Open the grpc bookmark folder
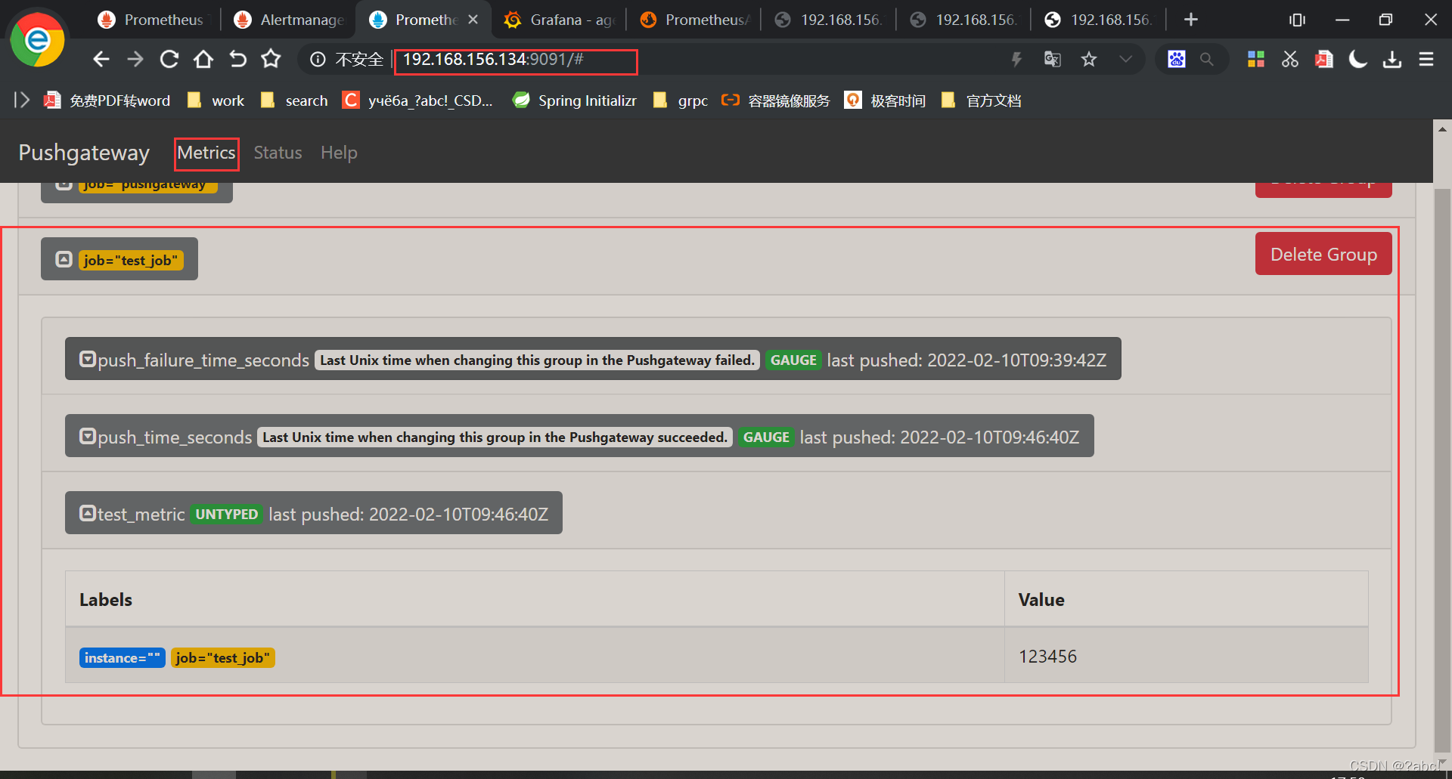Image resolution: width=1452 pixels, height=779 pixels. coord(681,100)
